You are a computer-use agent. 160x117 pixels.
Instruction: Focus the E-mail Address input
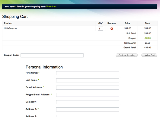click(x=87, y=88)
